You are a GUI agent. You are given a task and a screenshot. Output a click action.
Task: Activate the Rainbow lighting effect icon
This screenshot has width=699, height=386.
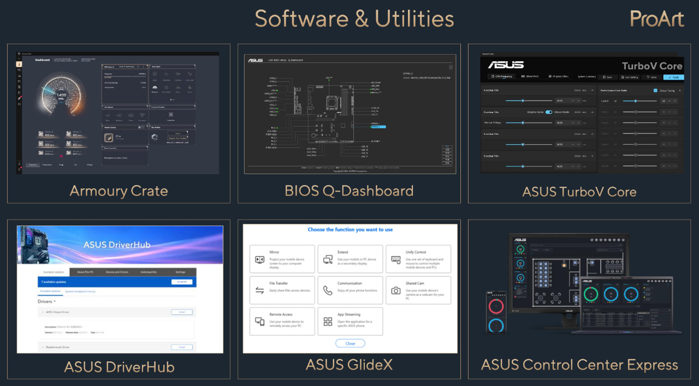tap(155, 87)
